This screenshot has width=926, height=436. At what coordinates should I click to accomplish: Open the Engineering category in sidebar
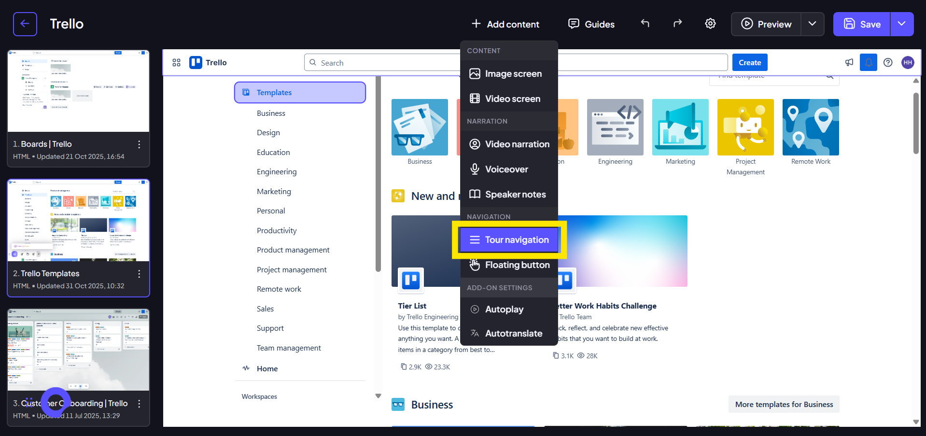(x=277, y=172)
